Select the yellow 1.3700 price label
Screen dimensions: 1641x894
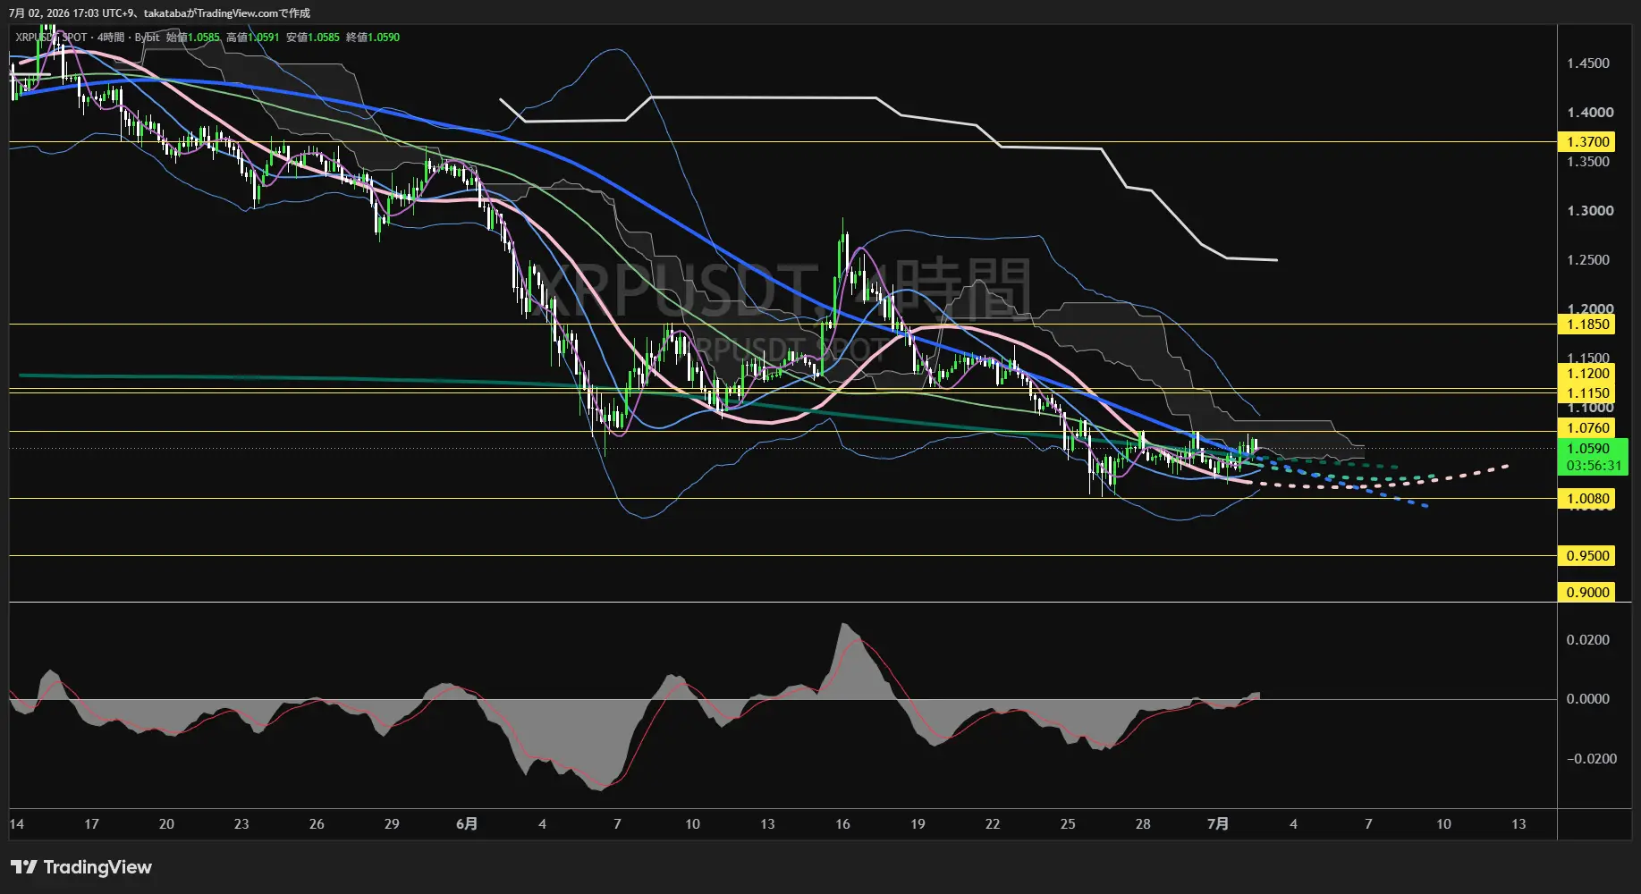1587,142
